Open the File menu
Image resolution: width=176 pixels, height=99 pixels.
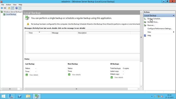(2, 5)
